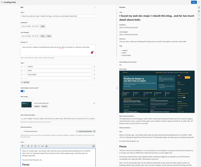Click the Focus heading in the Text editor
Image resolution: width=201 pixels, height=167 pixels.
[x=26, y=164]
